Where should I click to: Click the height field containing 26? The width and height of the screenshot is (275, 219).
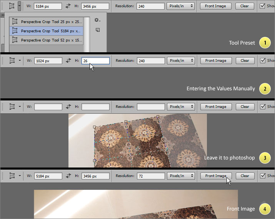click(x=95, y=61)
